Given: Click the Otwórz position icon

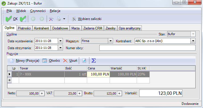Looking at the screenshot, I should (x=45, y=61).
